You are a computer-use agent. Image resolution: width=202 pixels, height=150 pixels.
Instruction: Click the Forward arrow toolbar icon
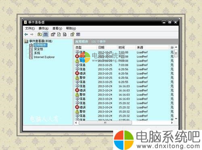32,35
